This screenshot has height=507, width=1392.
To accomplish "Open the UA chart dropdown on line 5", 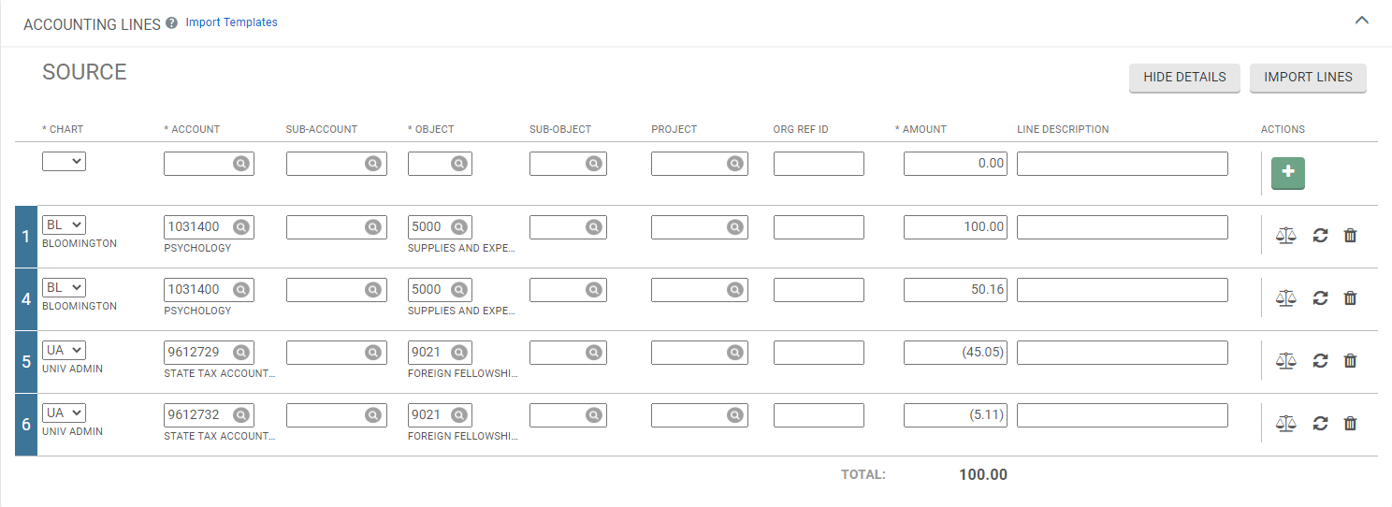I will click(64, 350).
